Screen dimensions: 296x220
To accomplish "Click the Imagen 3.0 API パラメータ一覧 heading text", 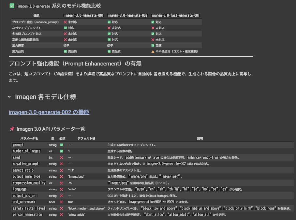I will point(51,129).
